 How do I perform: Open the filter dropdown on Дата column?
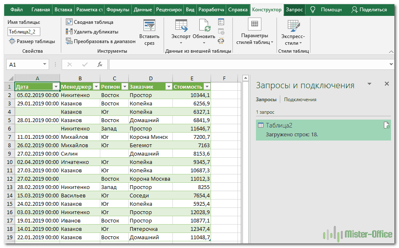point(55,86)
